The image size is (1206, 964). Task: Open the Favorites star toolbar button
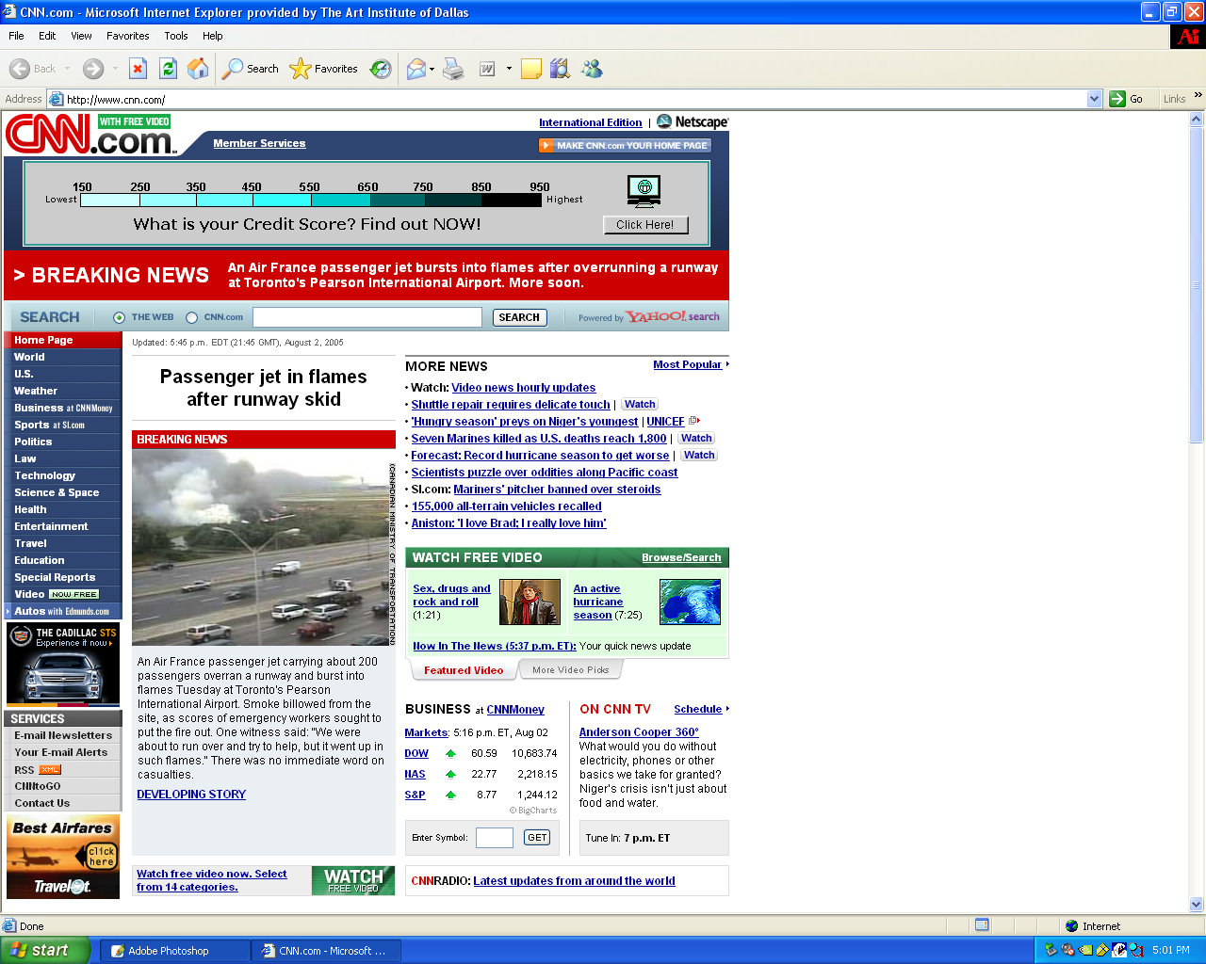(324, 69)
